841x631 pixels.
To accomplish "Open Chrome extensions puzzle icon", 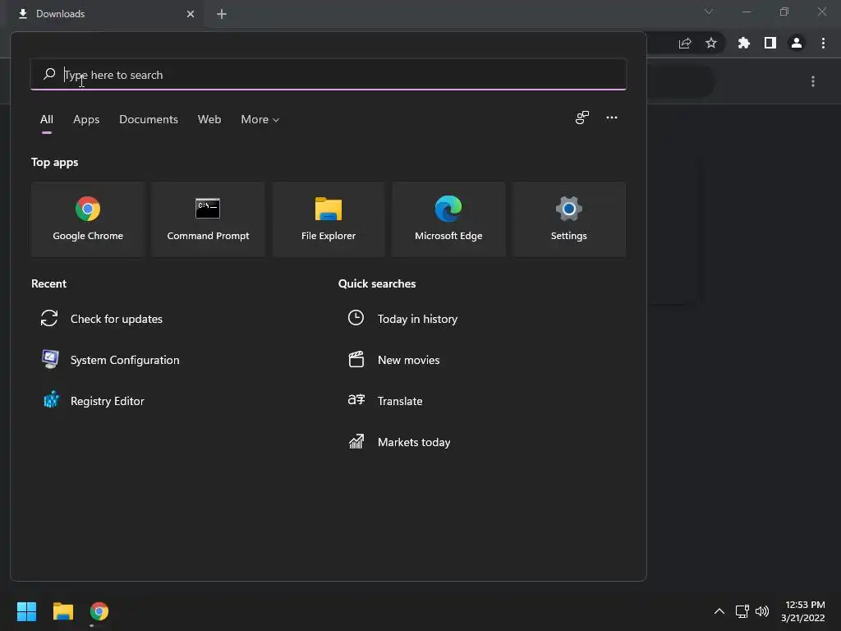I will click(743, 43).
